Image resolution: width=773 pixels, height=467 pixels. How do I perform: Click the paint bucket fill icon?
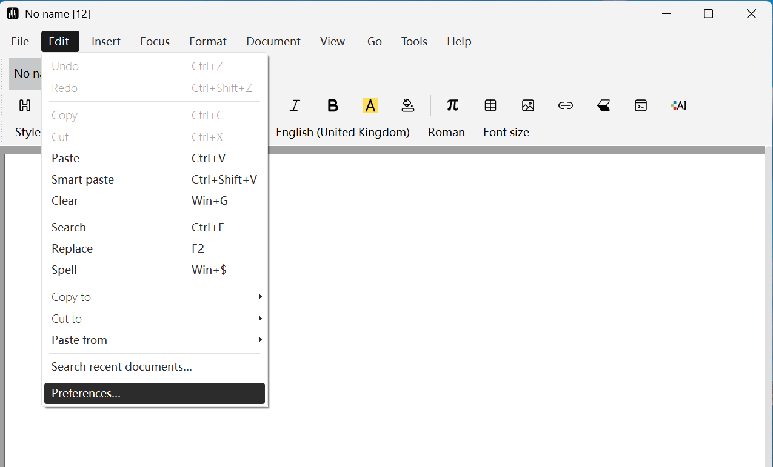(x=408, y=105)
